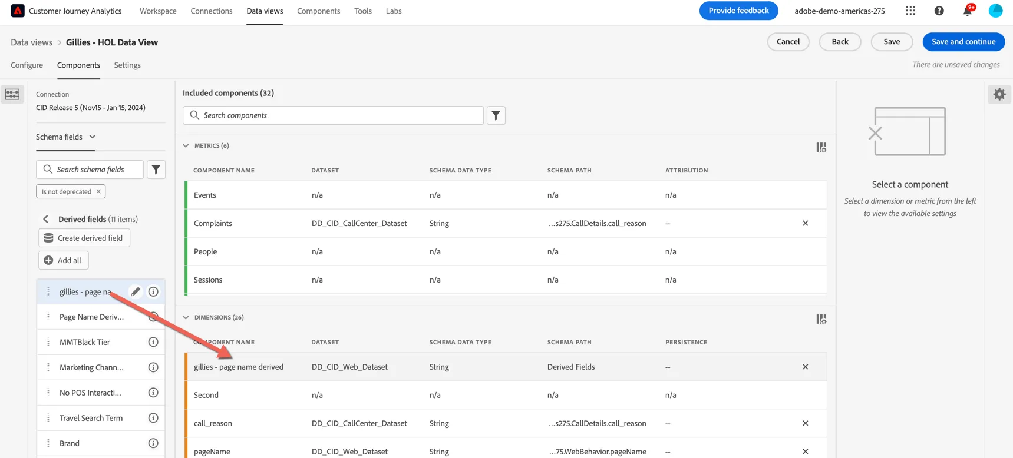Open the app switcher grid icon
The image size is (1013, 458).
[910, 11]
